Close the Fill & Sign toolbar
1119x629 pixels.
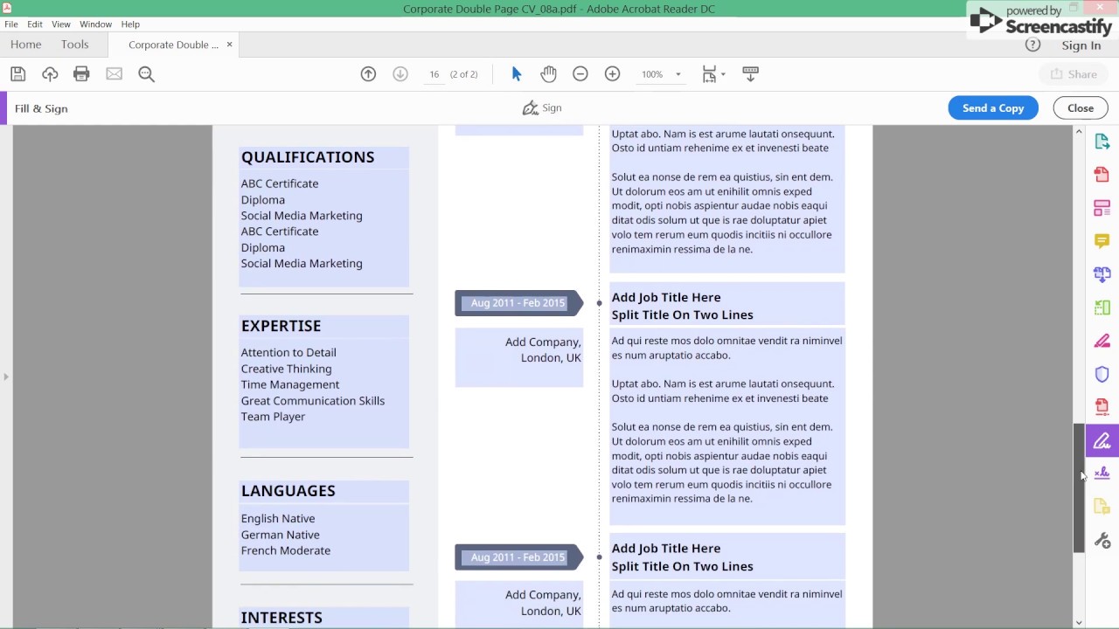point(1081,108)
